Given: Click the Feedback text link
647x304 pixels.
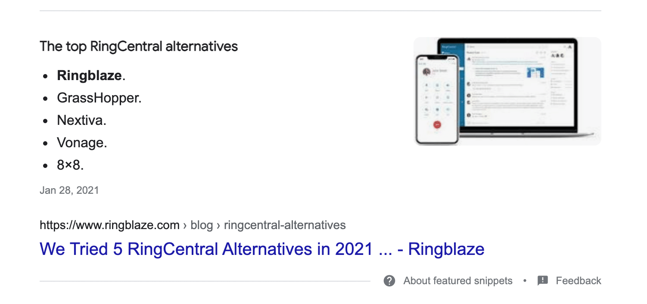Looking at the screenshot, I should point(578,281).
